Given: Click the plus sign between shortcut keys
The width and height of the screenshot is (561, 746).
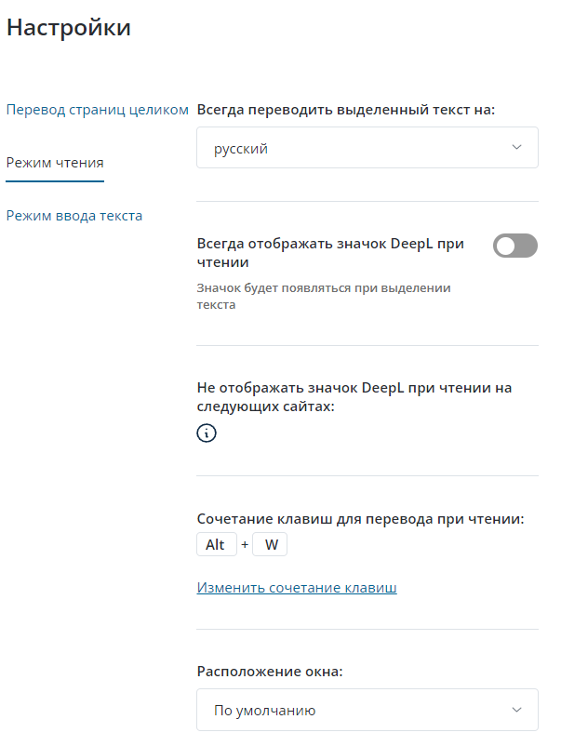Looking at the screenshot, I should point(245,545).
